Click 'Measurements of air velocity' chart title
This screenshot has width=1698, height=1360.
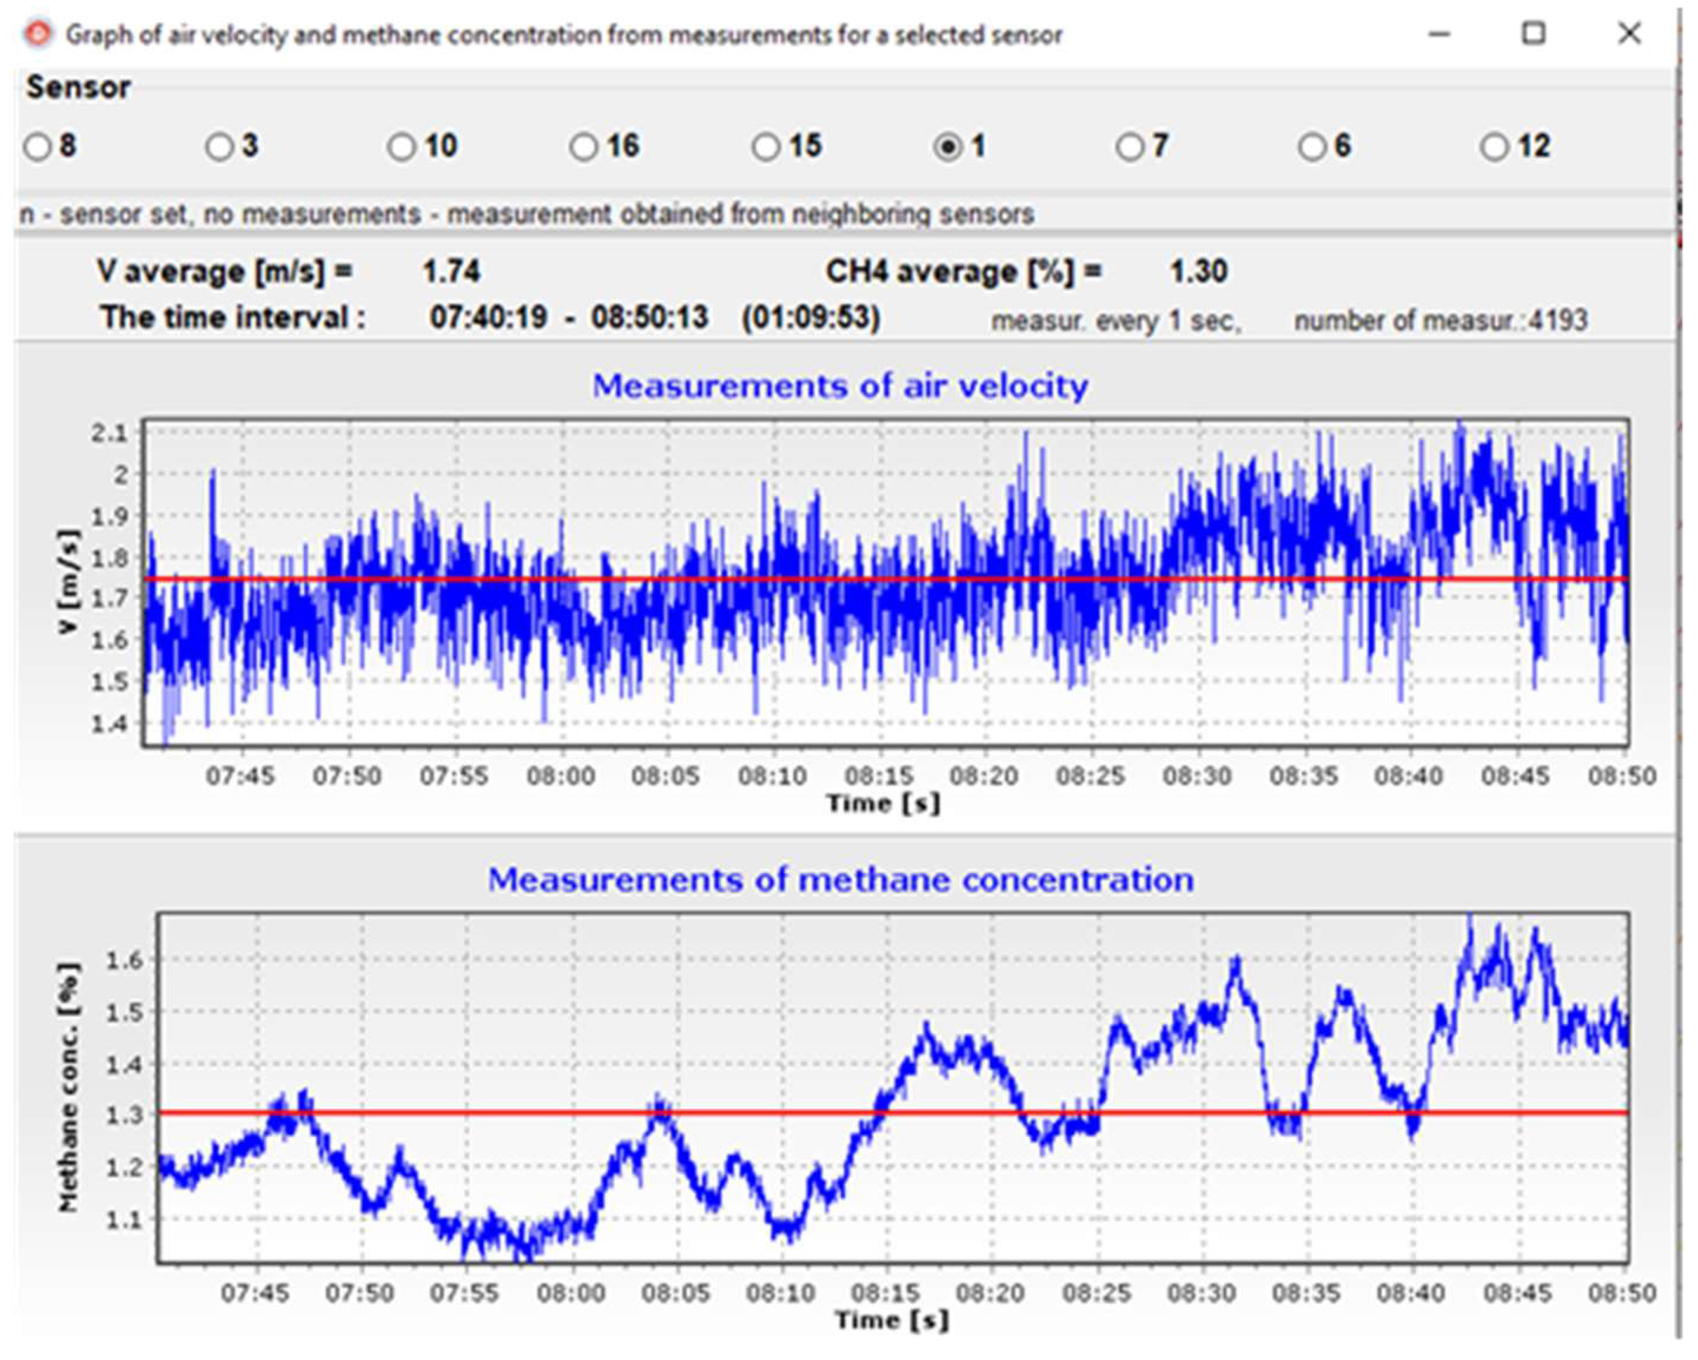[840, 387]
